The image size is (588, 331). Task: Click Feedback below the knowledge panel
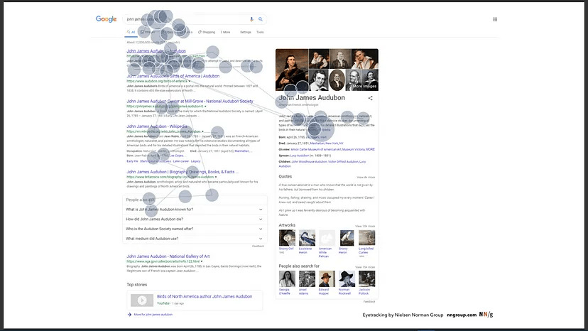point(369,302)
